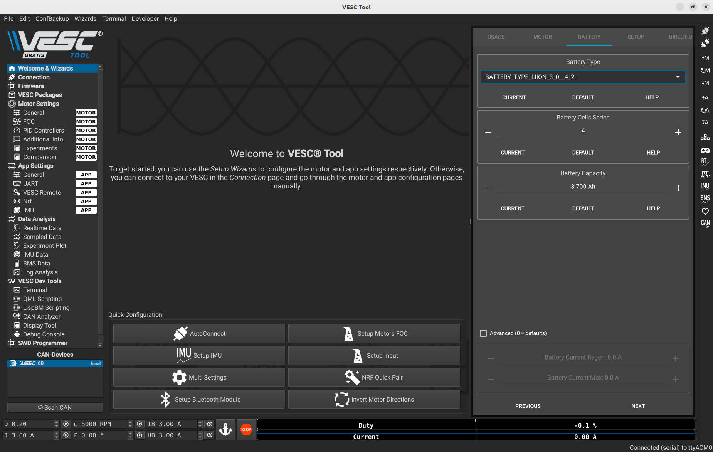Click spinner arrows of IB 3.00 A field
The height and width of the screenshot is (452, 713).
pyautogui.click(x=200, y=424)
